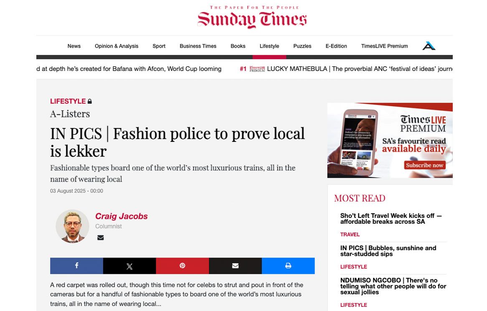This screenshot has height=311, width=487.
Task: Click Subscribe now button in ad
Action: point(424,165)
